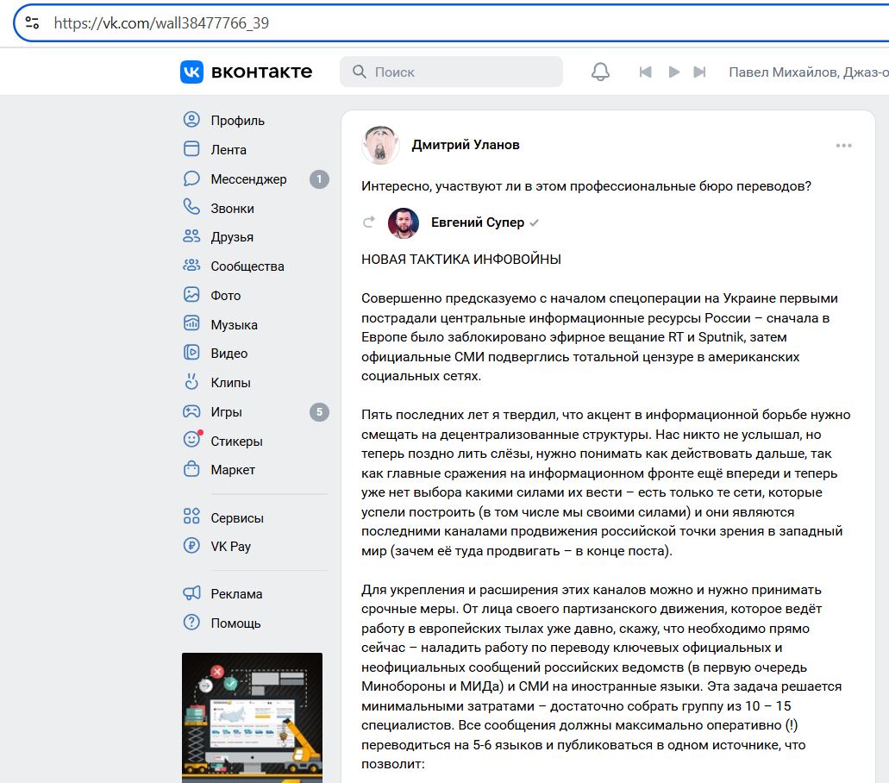Image resolution: width=889 pixels, height=783 pixels.
Task: Click Лента menu label
Action: [x=229, y=150]
